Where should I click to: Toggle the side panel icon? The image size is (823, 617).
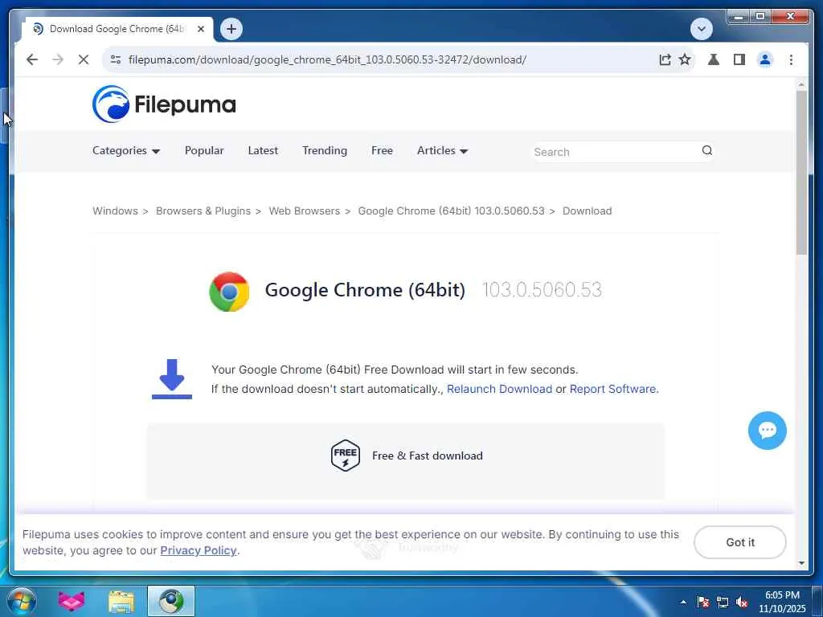739,59
